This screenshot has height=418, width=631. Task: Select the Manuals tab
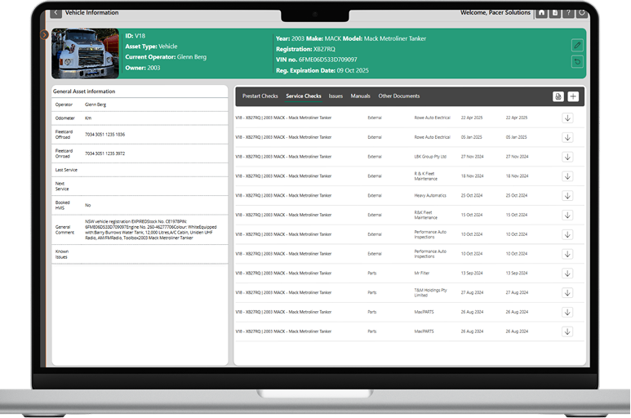360,96
